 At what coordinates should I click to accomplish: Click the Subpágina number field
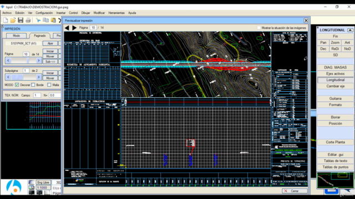click(26, 71)
